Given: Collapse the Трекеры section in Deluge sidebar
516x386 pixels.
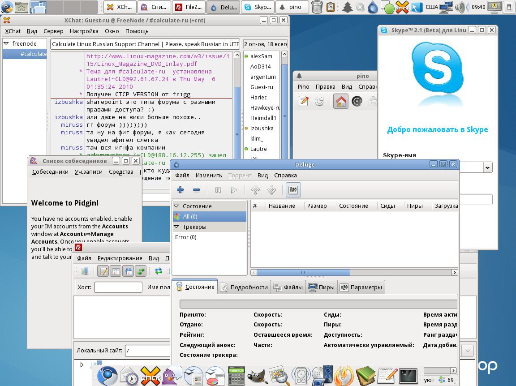Looking at the screenshot, I should coord(177,227).
